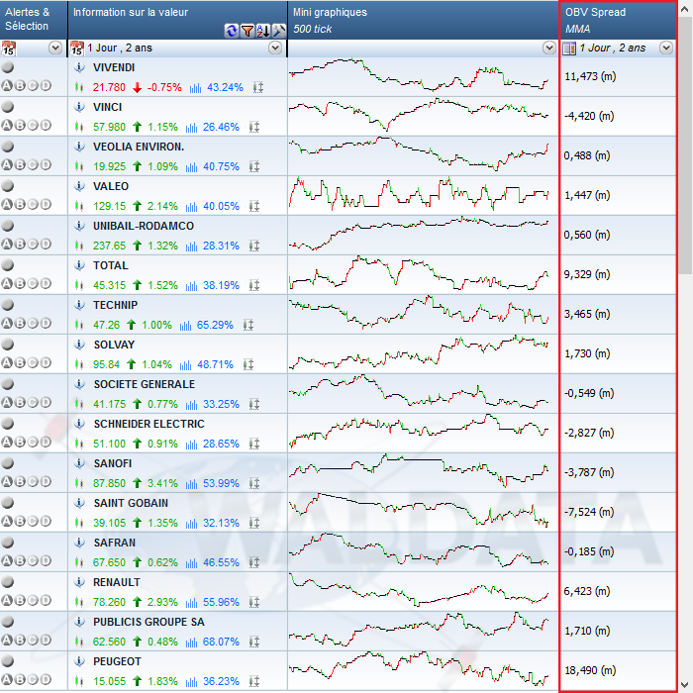Toggle alert A for TOTAL

[x=7, y=283]
